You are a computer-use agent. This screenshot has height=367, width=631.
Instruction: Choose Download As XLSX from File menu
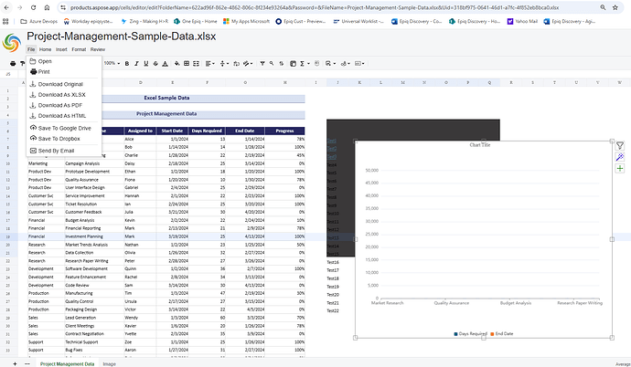[x=61, y=94]
